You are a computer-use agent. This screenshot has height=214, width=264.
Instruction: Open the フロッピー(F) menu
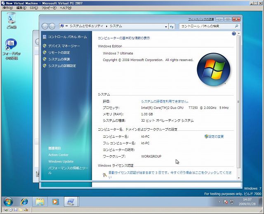49,8
